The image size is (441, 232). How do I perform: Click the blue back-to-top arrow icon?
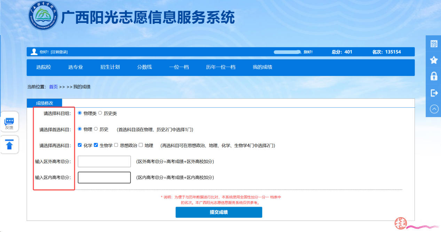[x=9, y=144]
